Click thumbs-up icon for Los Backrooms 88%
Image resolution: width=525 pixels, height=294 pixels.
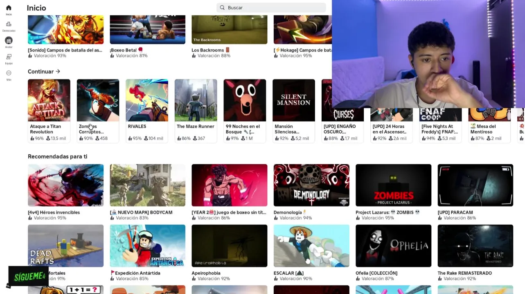[194, 56]
